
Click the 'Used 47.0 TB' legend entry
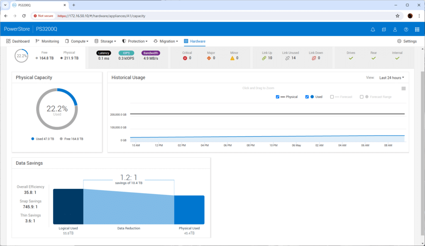(43, 139)
